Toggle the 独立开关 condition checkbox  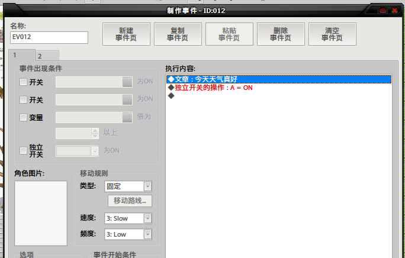pos(23,150)
